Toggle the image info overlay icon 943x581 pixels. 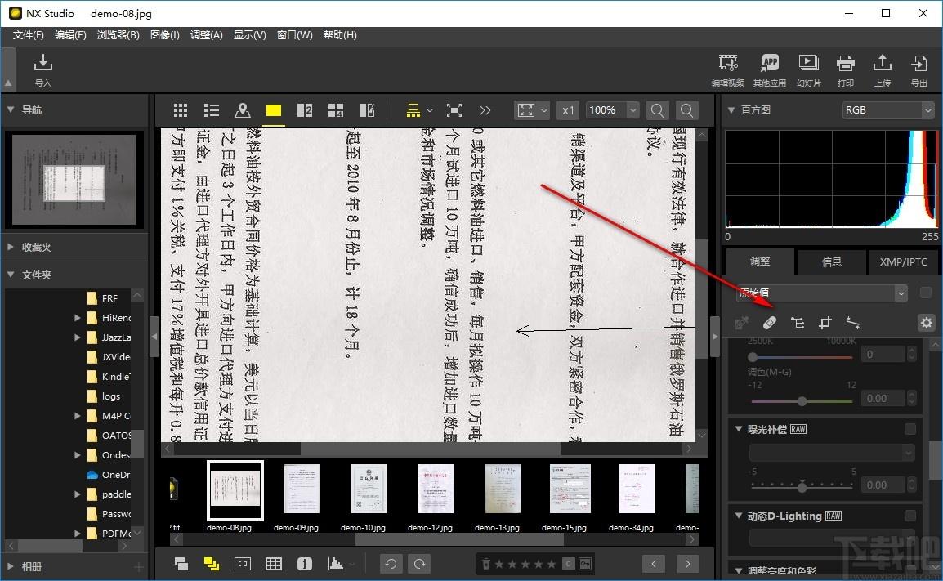tap(304, 564)
